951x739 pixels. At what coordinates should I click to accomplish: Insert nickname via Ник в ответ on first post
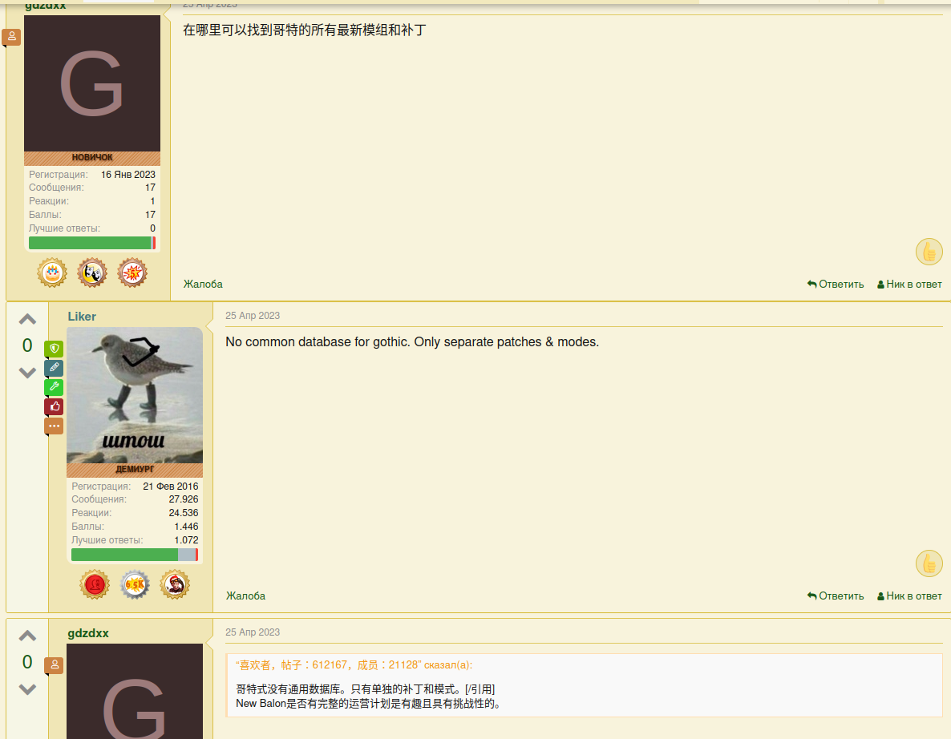point(909,284)
